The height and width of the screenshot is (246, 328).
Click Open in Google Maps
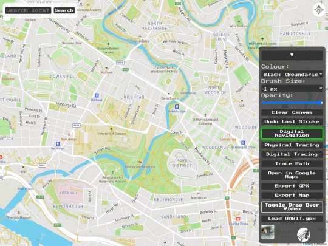coord(292,175)
